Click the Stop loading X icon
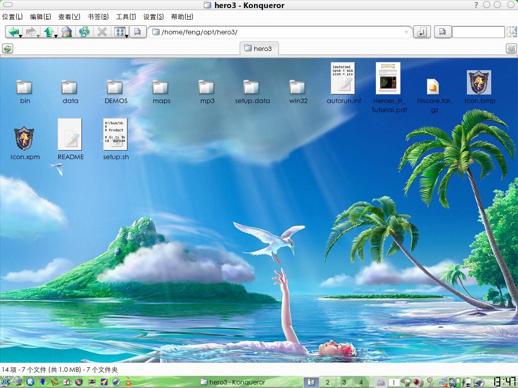Viewport: 518px width, 388px height. pyautogui.click(x=102, y=32)
